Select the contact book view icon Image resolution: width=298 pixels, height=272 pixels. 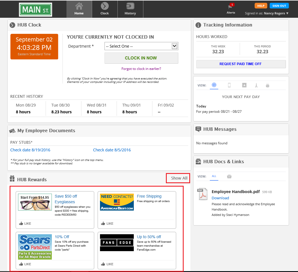pyautogui.click(x=244, y=85)
